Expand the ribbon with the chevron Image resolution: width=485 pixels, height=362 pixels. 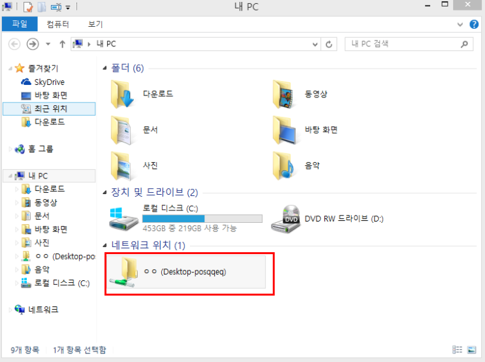click(462, 24)
